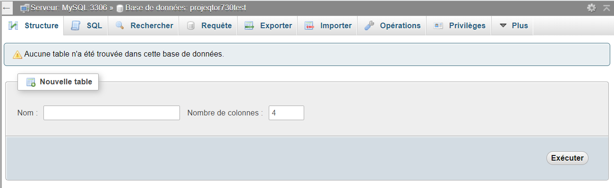The height and width of the screenshot is (188, 614).
Task: Focus the Nom table name field
Action: click(111, 113)
